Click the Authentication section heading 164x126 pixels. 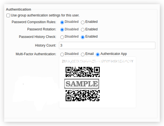point(19,9)
